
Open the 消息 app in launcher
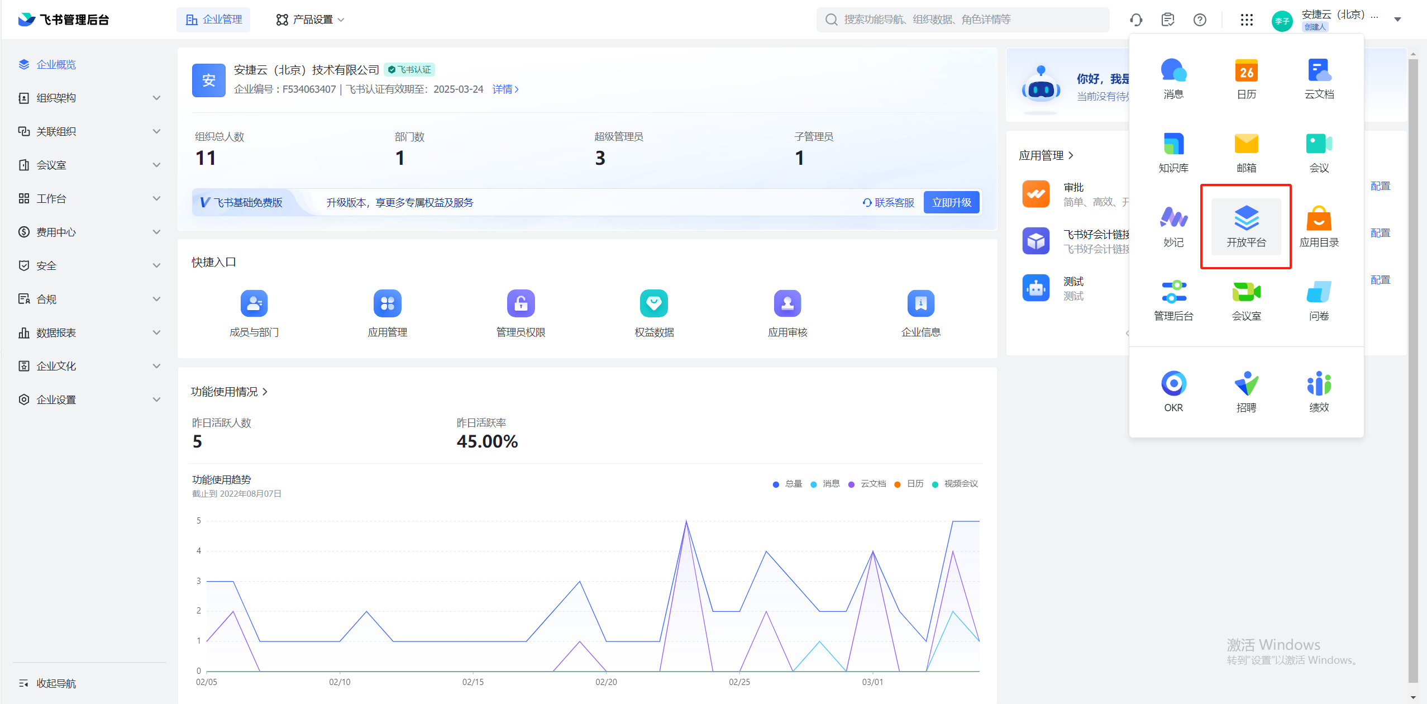pos(1173,79)
